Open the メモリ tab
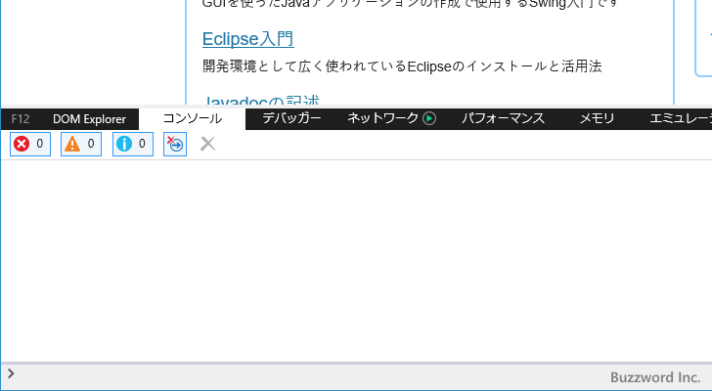 [598, 119]
